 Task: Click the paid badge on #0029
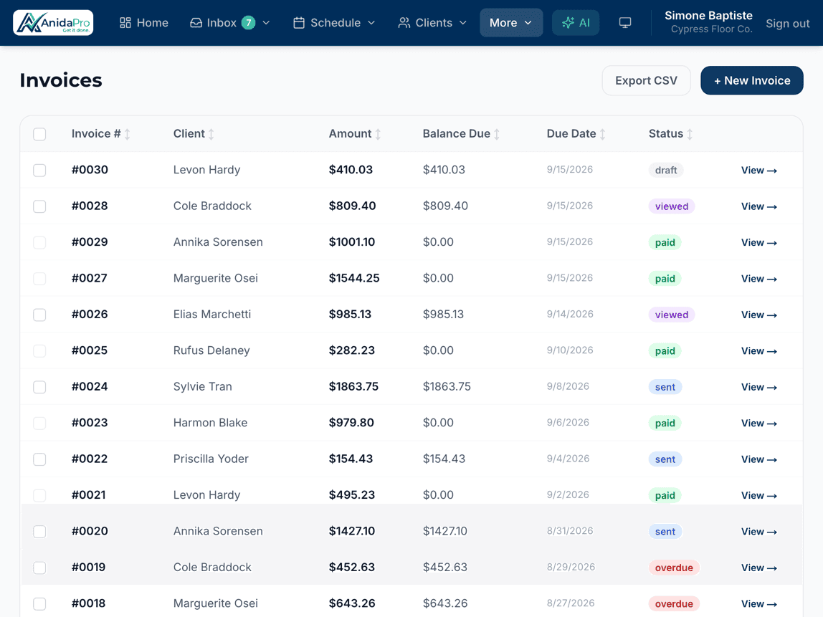click(665, 242)
